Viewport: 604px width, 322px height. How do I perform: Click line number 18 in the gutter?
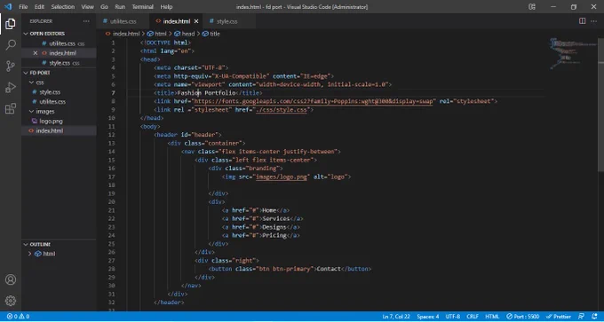click(x=112, y=185)
